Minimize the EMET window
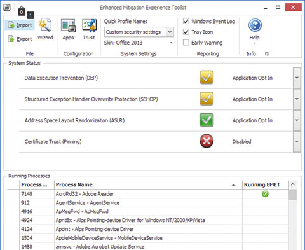Screen dimensions: 305x250 [x=266, y=8]
